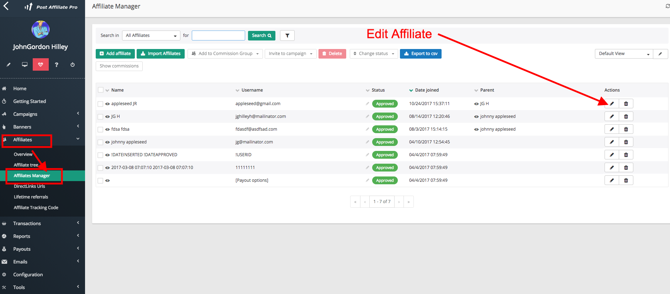The image size is (670, 294).
Task: Click the Import Affiliates button
Action: pos(160,54)
